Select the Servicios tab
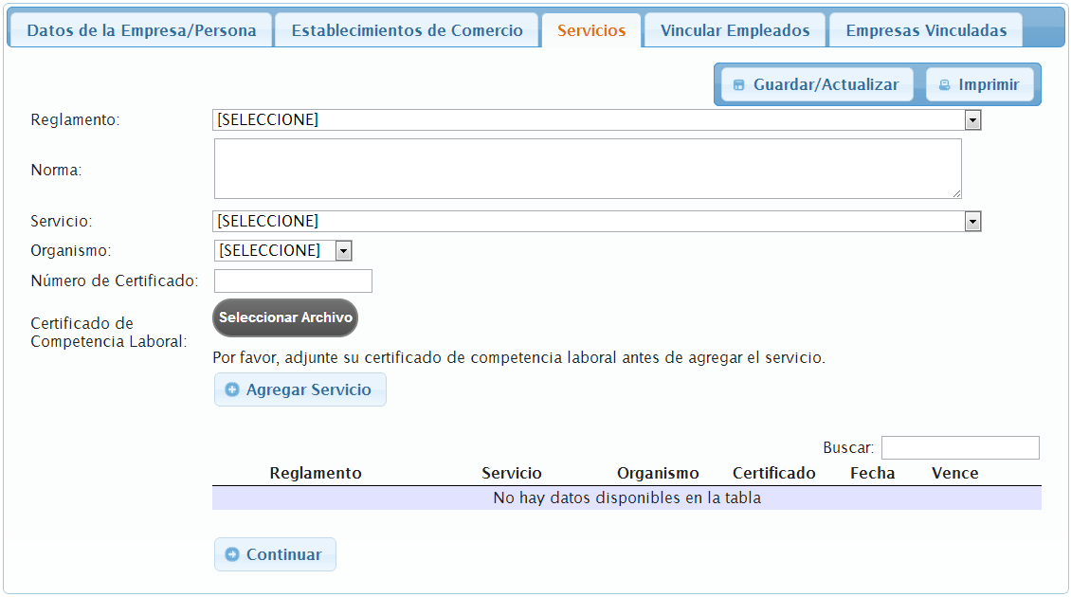The height and width of the screenshot is (597, 1071). [591, 30]
